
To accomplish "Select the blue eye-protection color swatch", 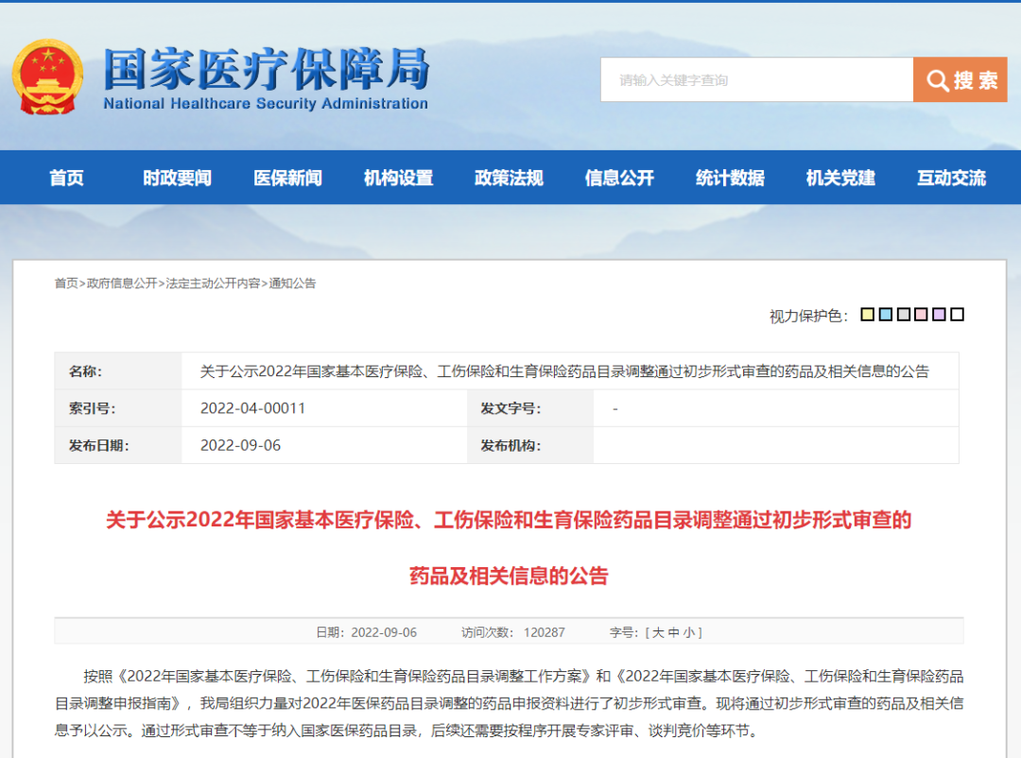I will (885, 315).
